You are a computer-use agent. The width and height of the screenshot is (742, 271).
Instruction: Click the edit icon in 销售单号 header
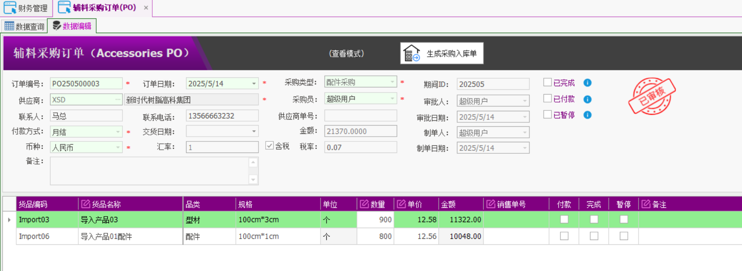tap(491, 204)
